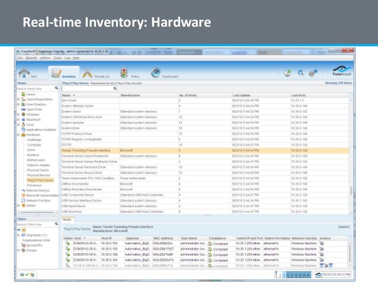Open the Threats tab
Screen dimensions: 378x284
96,73
